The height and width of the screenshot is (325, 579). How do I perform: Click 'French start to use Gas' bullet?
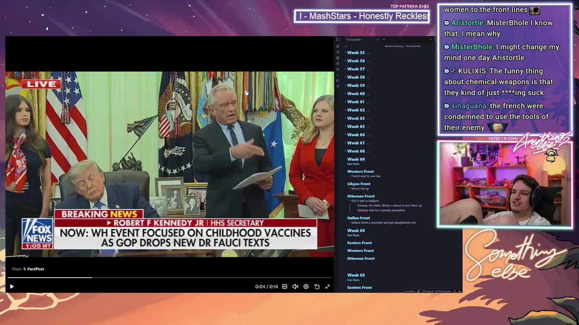(365, 176)
